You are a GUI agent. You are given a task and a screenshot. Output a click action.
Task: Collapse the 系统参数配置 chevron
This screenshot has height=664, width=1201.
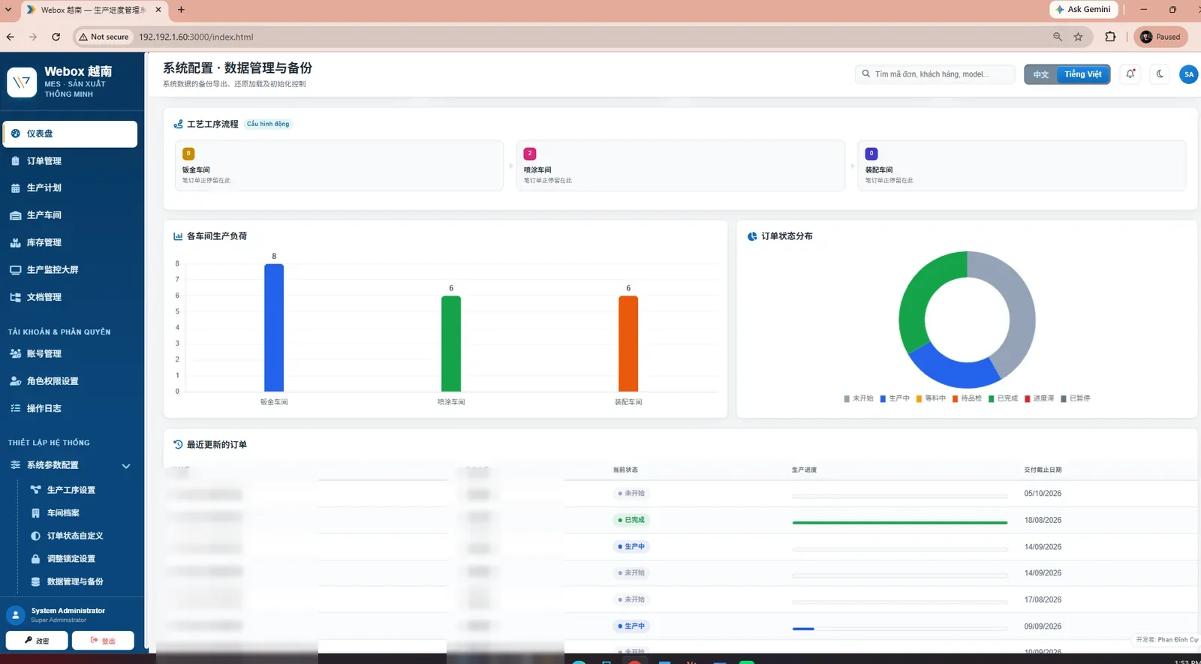point(126,466)
